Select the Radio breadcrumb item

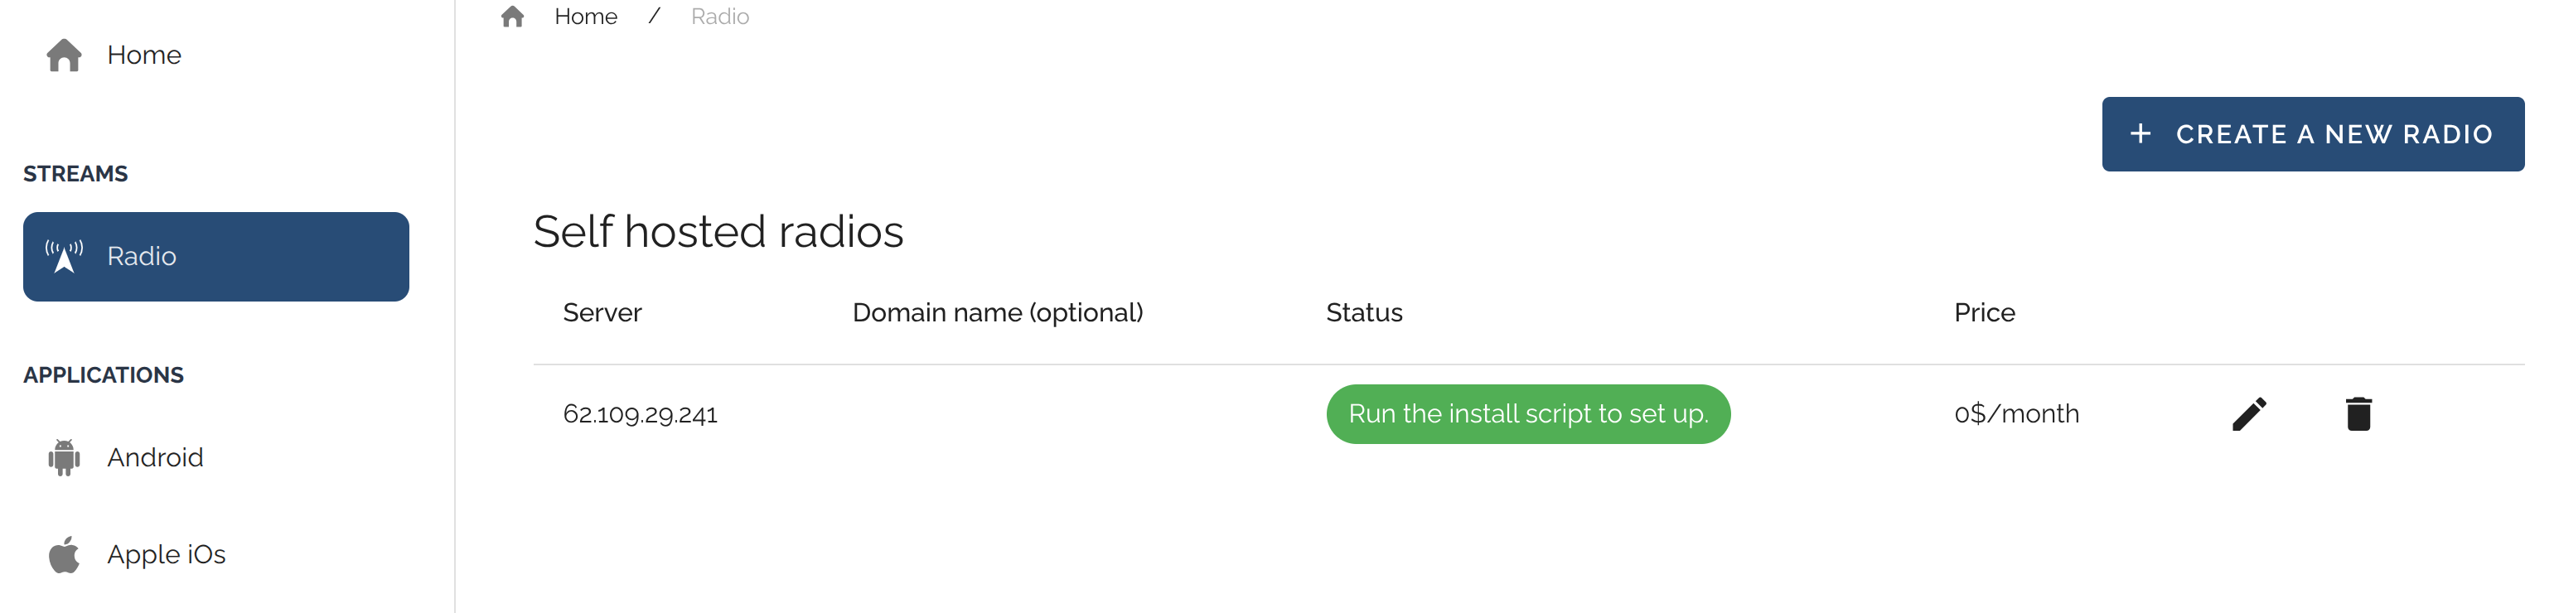pyautogui.click(x=719, y=17)
